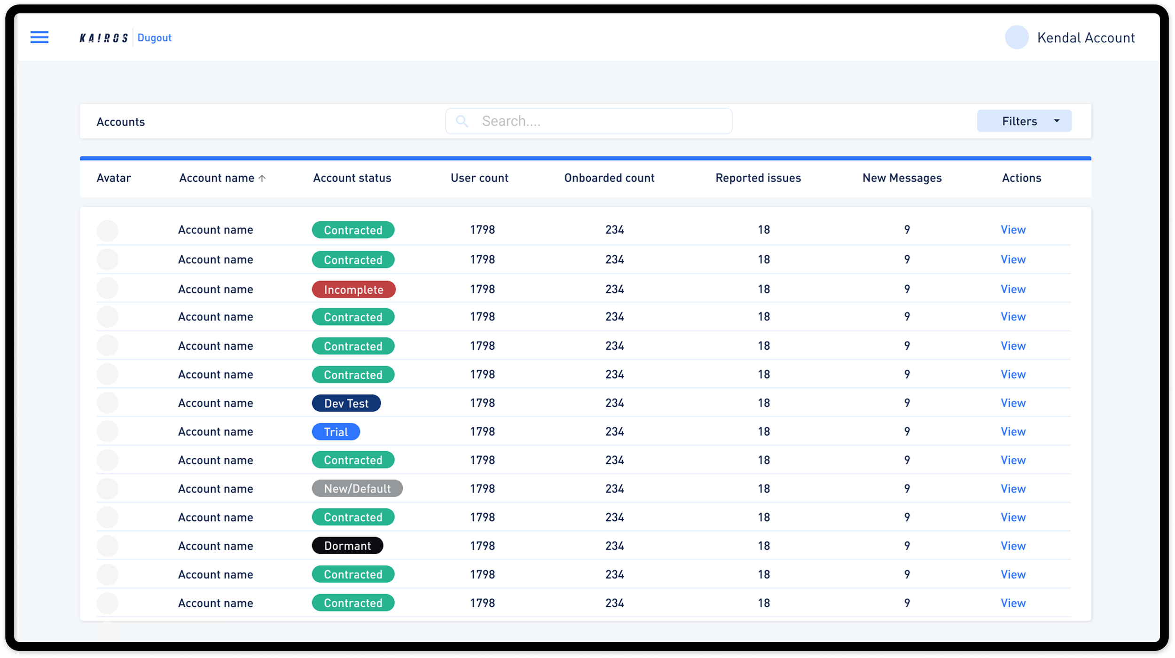
Task: Sort by the User count column header
Action: coord(479,178)
